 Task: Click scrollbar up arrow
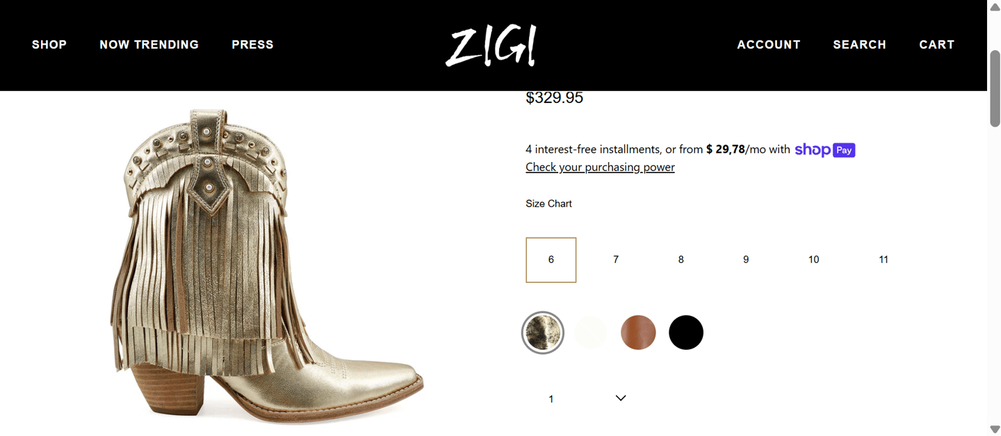[995, 6]
